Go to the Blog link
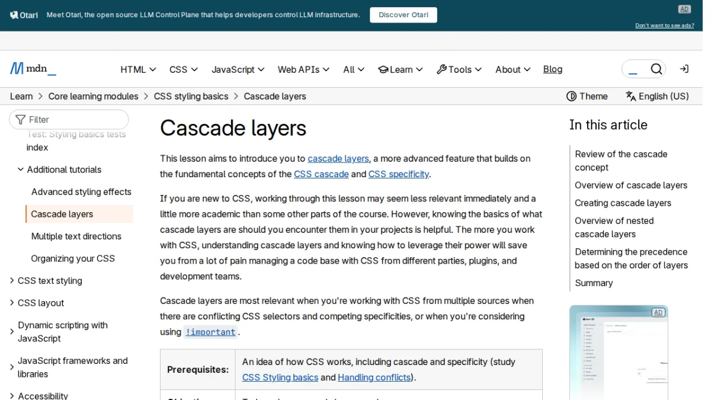This screenshot has width=711, height=400. 553,69
